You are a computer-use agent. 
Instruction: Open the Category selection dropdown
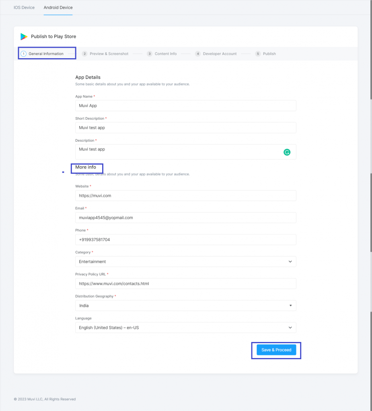coord(185,261)
